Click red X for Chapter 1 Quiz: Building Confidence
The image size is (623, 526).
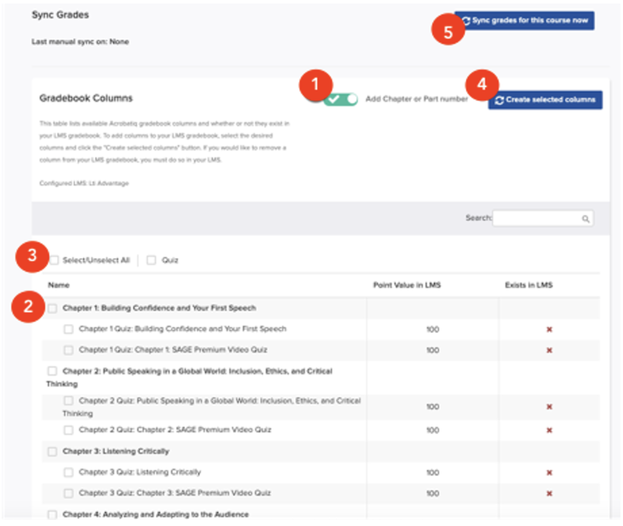coord(549,330)
